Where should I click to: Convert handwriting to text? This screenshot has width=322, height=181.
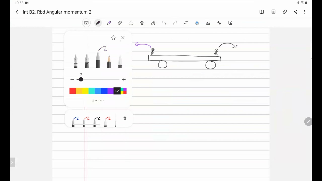coord(186,23)
